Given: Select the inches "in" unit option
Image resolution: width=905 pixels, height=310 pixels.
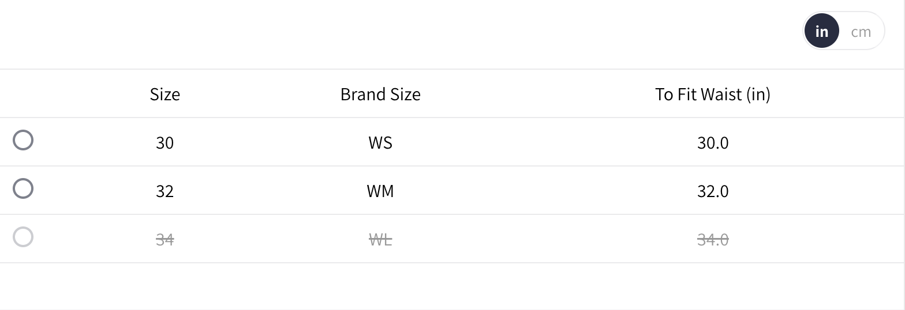Looking at the screenshot, I should click(821, 32).
